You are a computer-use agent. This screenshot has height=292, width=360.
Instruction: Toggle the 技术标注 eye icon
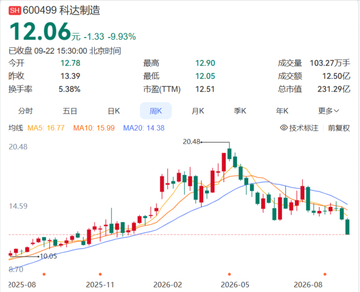pyautogui.click(x=284, y=128)
